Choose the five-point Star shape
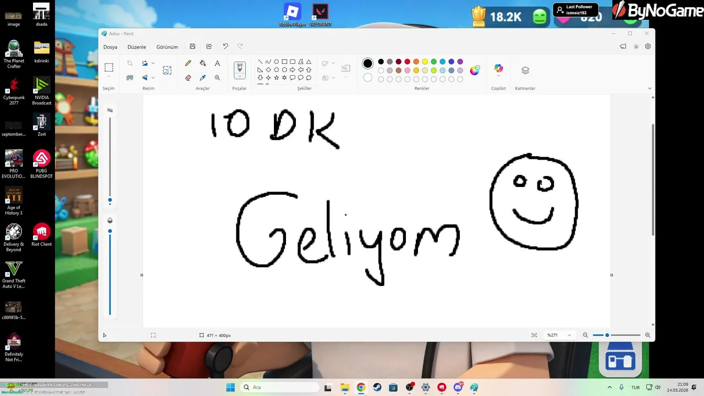 click(276, 78)
